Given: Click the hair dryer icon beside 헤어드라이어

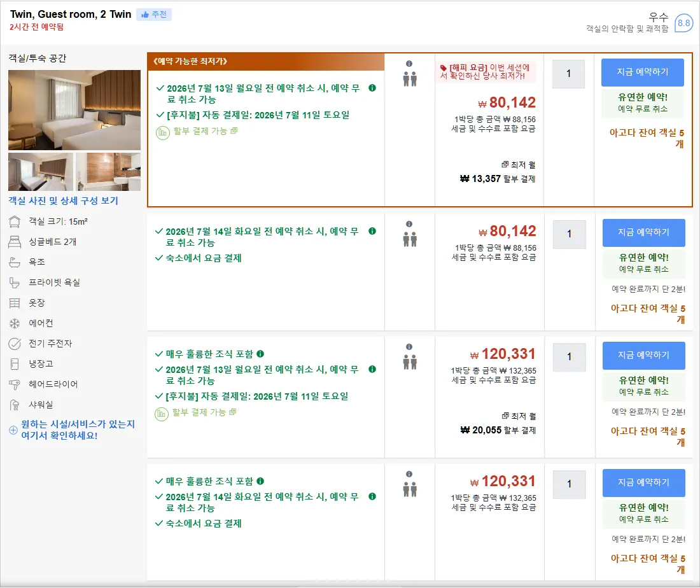Looking at the screenshot, I should tap(15, 384).
